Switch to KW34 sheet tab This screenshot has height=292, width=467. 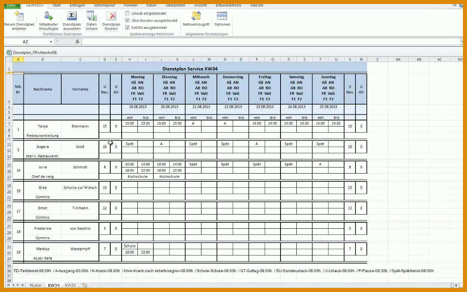(54, 285)
